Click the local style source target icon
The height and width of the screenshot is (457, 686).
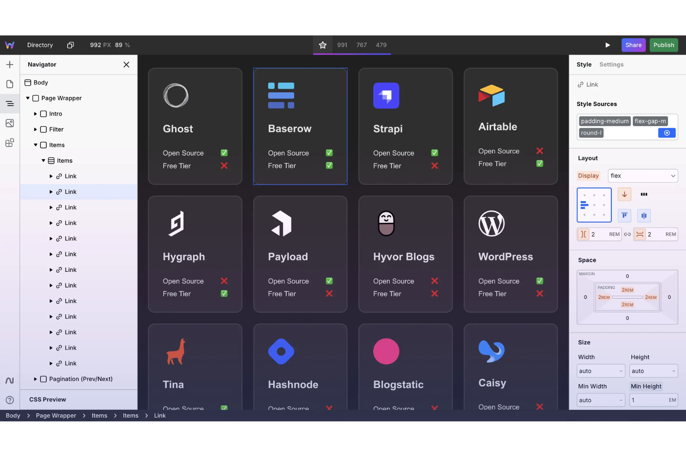(x=667, y=133)
